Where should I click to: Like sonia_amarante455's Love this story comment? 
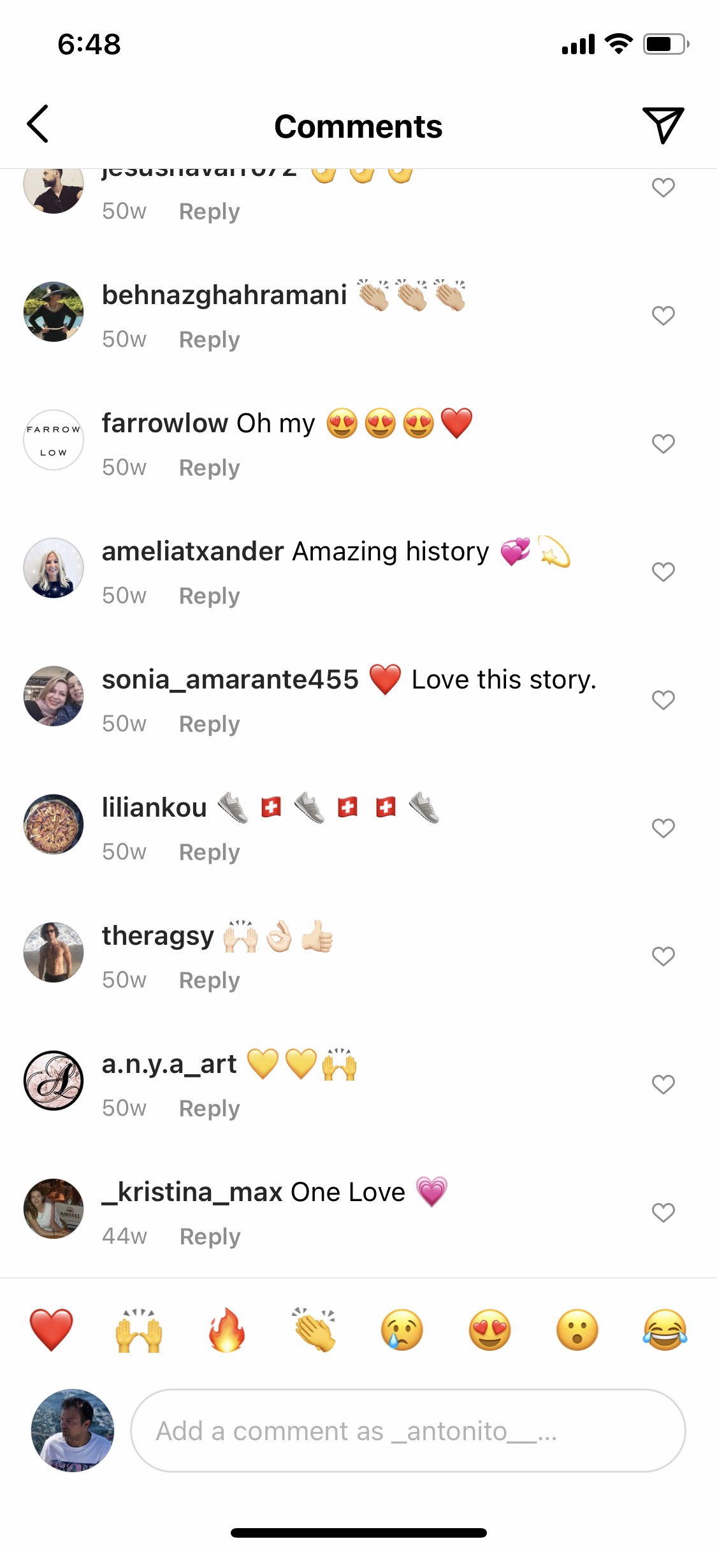(663, 700)
